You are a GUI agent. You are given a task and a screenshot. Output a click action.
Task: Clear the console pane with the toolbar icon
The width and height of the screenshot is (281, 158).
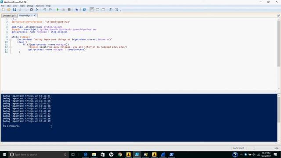pos(37,10)
